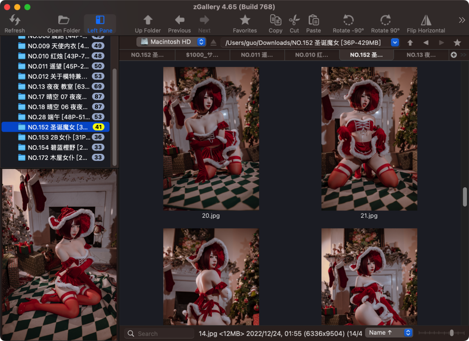Viewport: 469px width, 341px height.
Task: Select folder NO.153 2B女仆
Action: (x=55, y=137)
